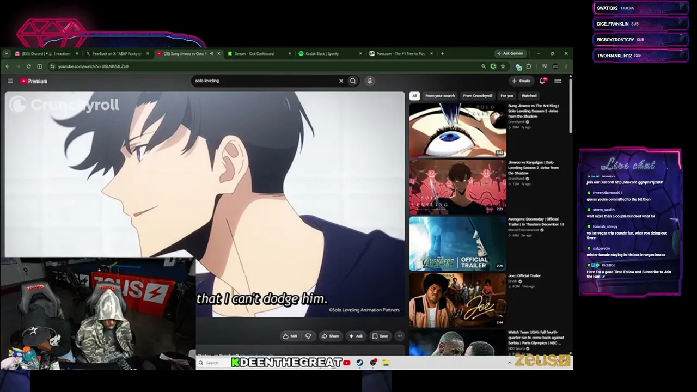Bookmark this page with the star
The width and height of the screenshot is (697, 392).
(x=503, y=66)
